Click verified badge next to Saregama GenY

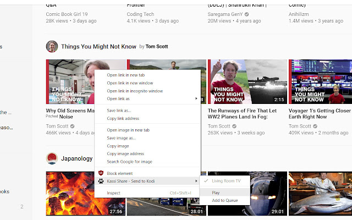(246, 14)
